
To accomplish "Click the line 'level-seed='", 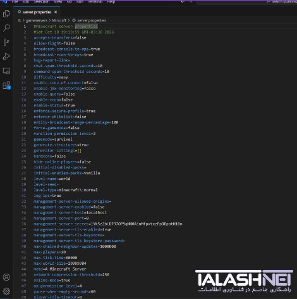I will [x=46, y=184].
